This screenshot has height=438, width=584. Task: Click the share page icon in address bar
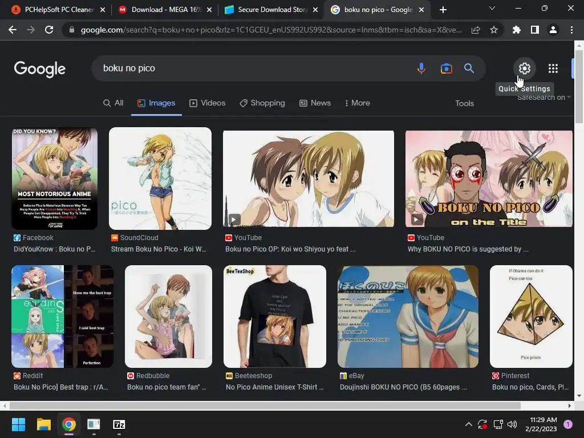click(x=476, y=30)
